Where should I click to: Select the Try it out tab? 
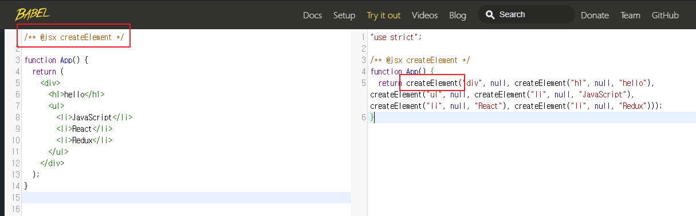coord(384,15)
